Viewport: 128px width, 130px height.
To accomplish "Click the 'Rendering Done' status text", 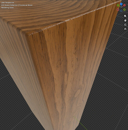I will [x=7, y=8].
